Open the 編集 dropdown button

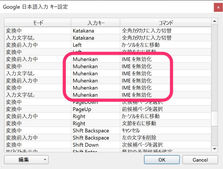point(26,160)
